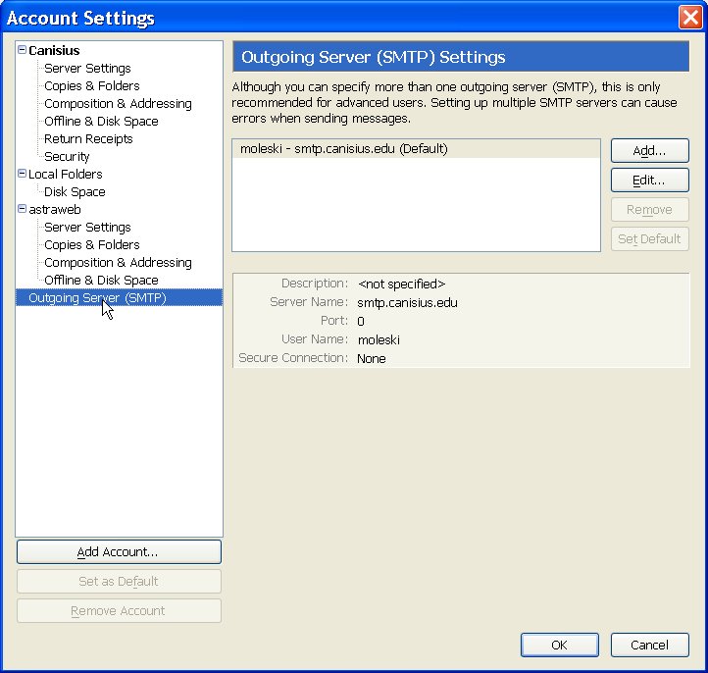This screenshot has height=673, width=708.
Task: Confirm the settings with OK
Action: pos(560,645)
